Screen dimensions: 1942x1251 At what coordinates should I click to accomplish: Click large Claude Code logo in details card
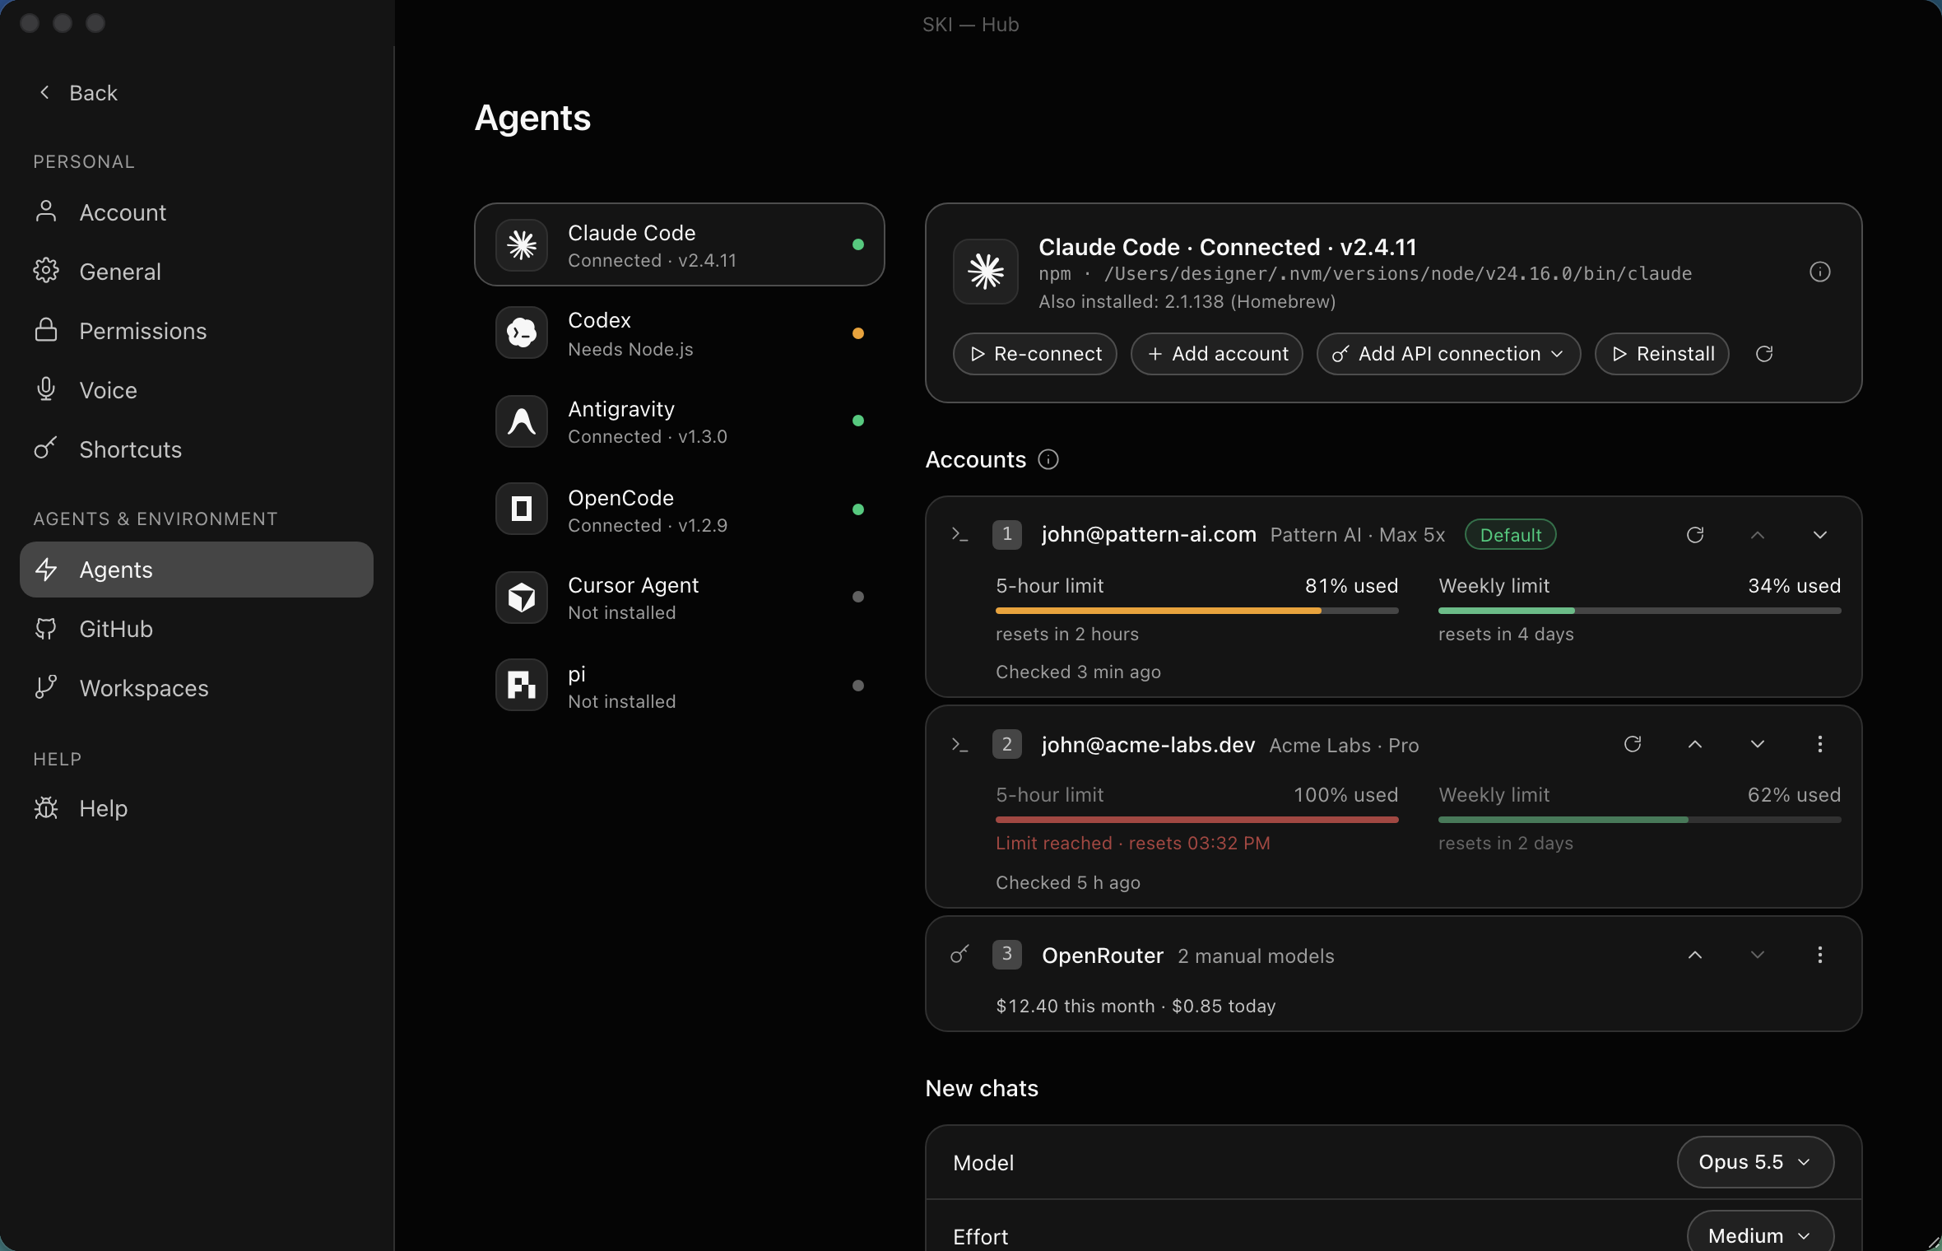tap(986, 272)
